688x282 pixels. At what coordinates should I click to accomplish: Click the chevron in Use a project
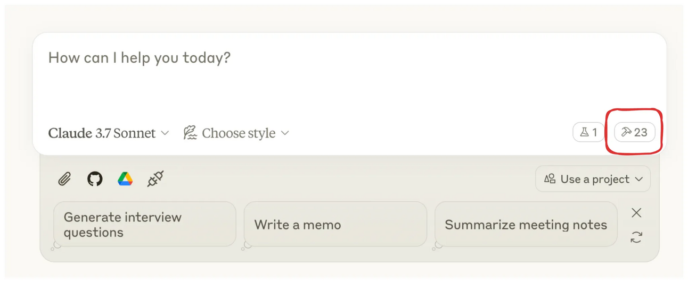click(x=639, y=180)
